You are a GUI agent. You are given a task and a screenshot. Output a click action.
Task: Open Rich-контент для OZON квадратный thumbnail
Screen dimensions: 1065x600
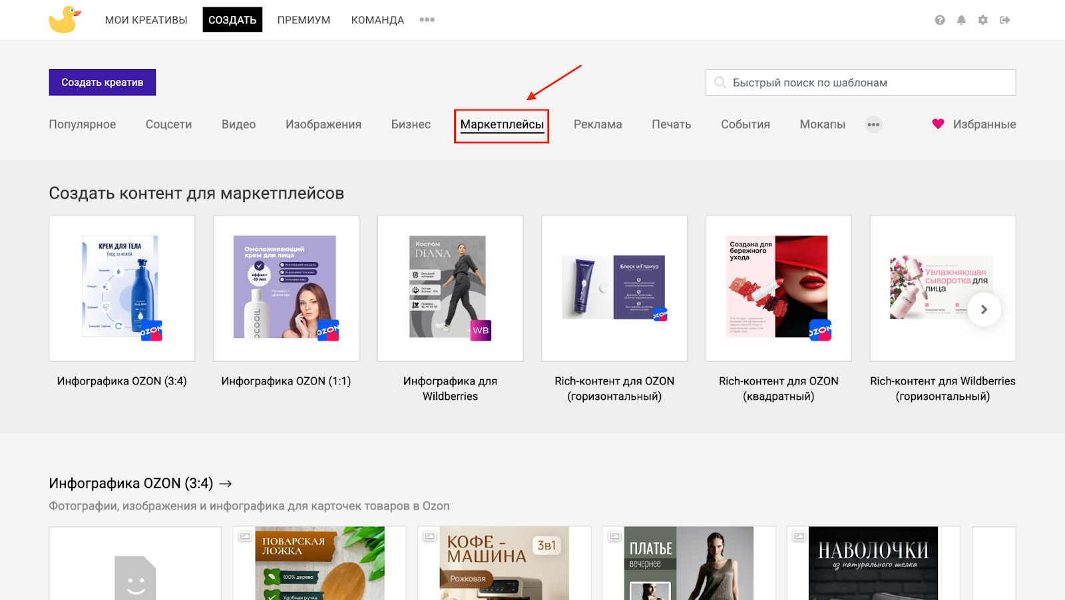tap(779, 288)
